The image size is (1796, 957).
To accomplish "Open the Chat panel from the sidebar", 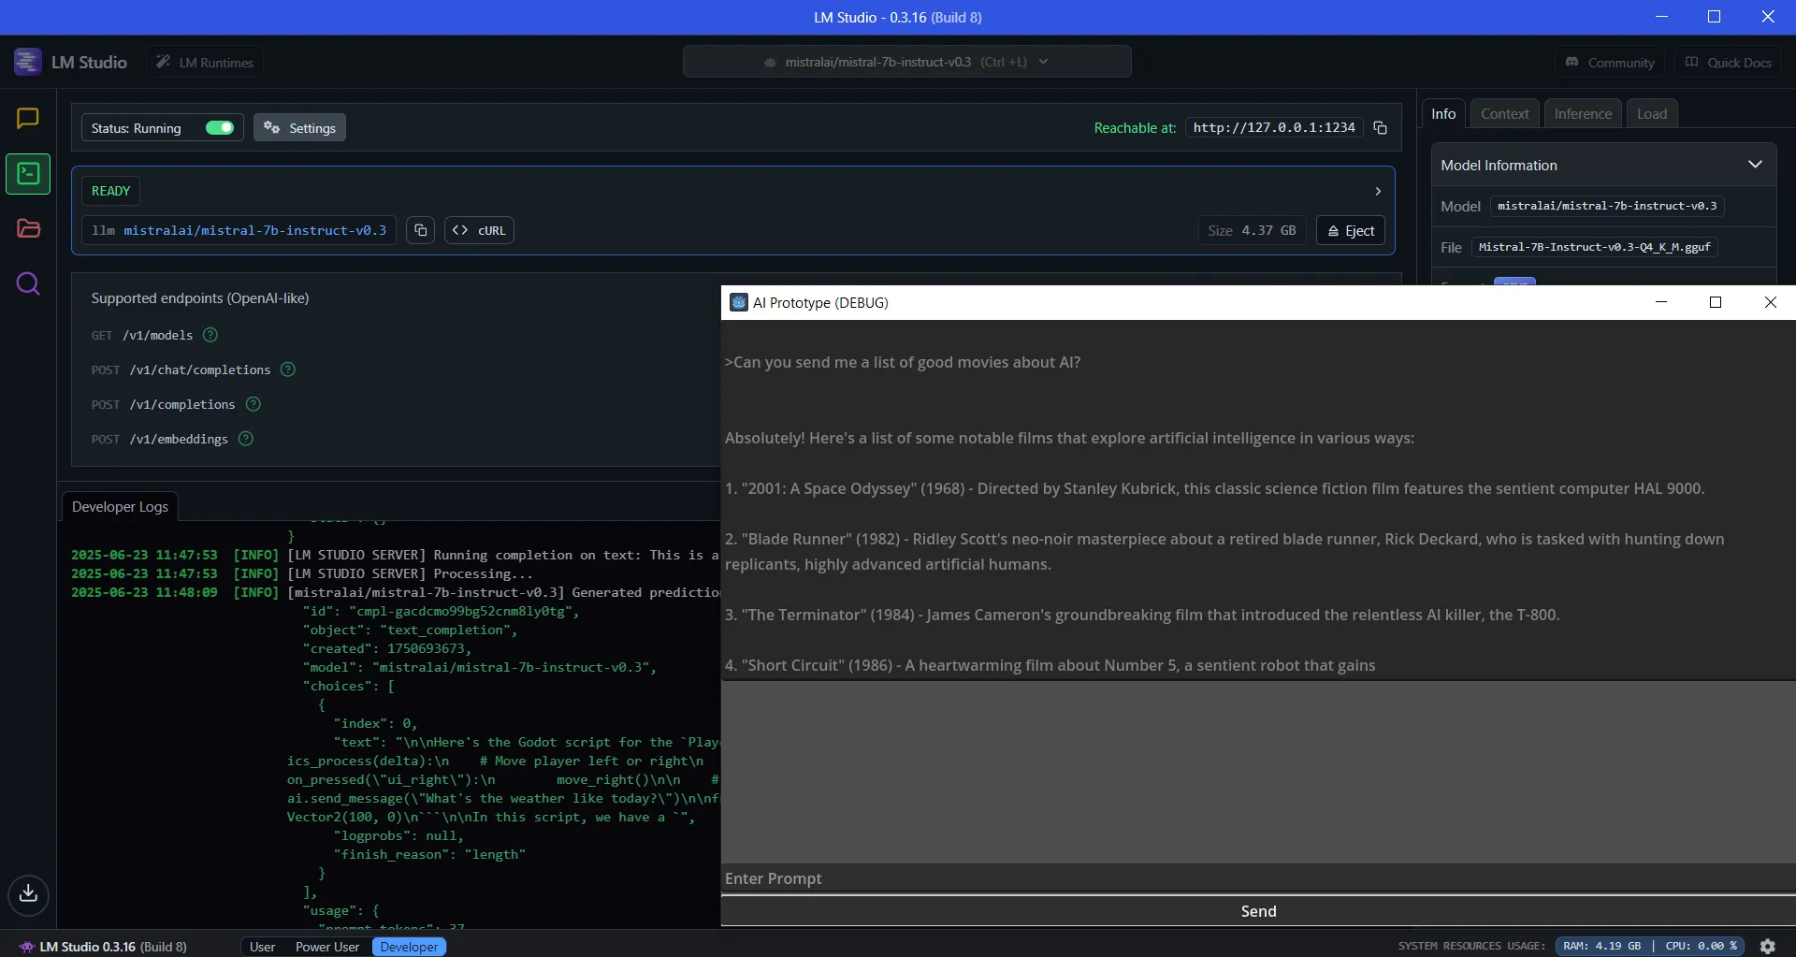I will (28, 118).
